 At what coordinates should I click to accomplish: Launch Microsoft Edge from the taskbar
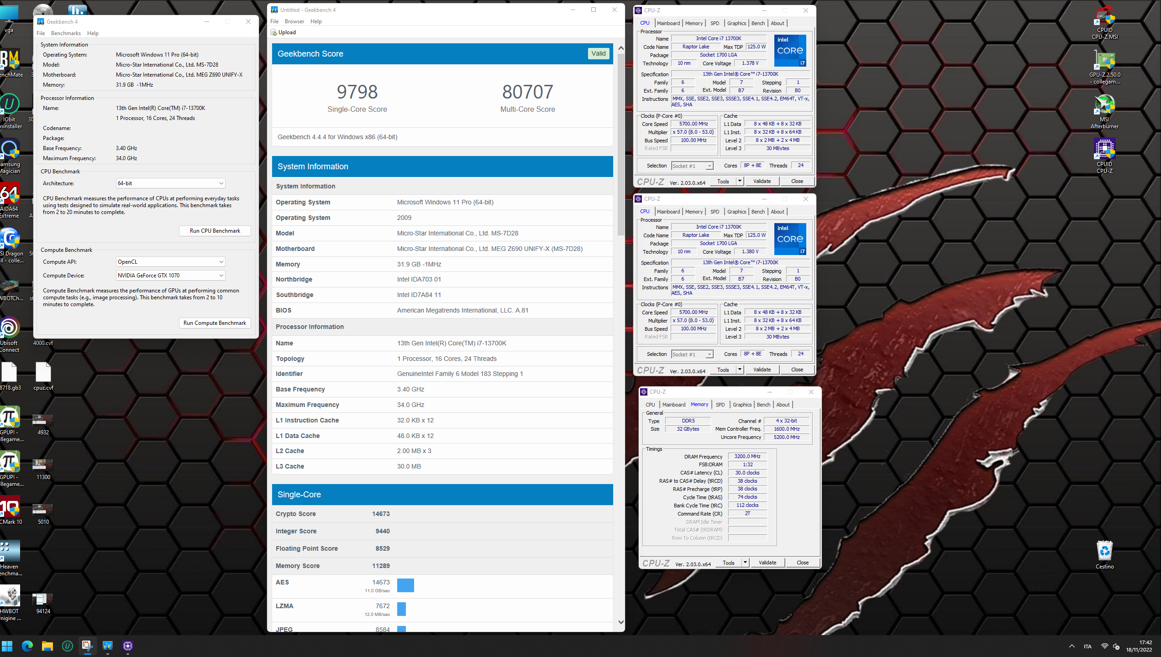pos(27,646)
